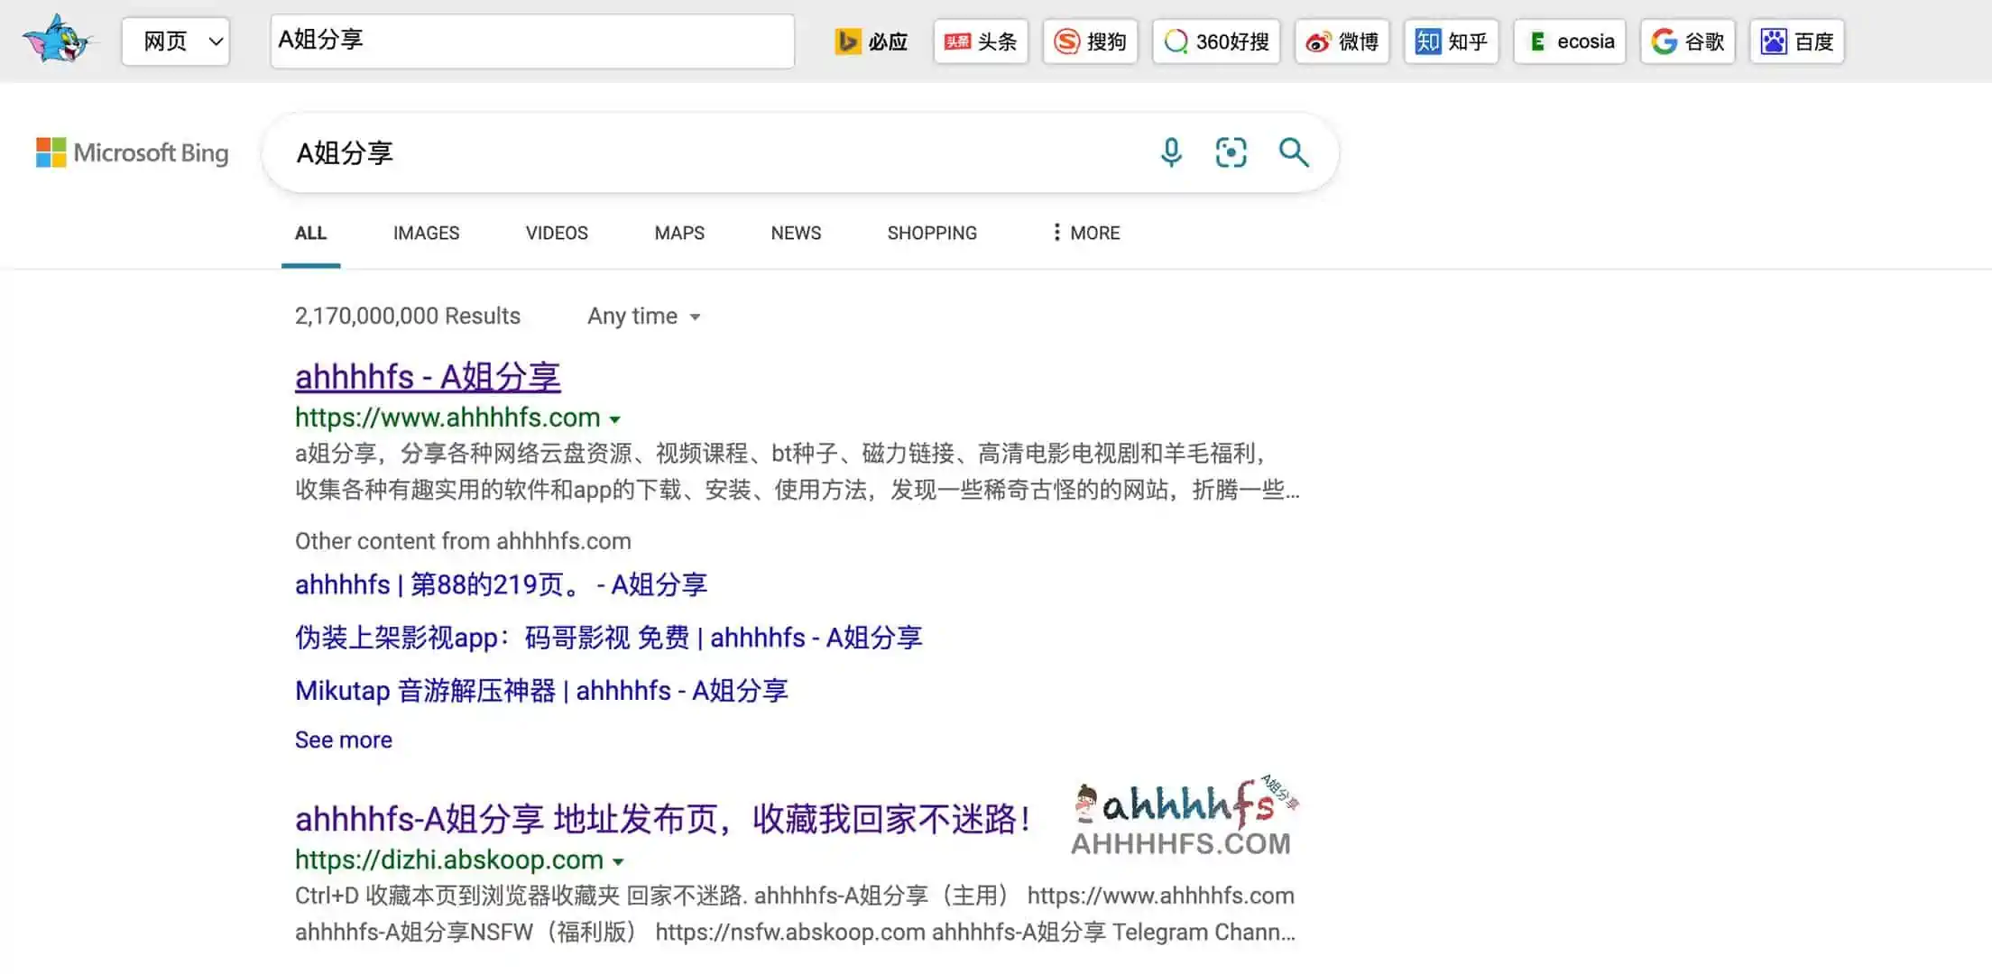The image size is (1992, 974).
Task: Click See more related links
Action: pos(343,740)
